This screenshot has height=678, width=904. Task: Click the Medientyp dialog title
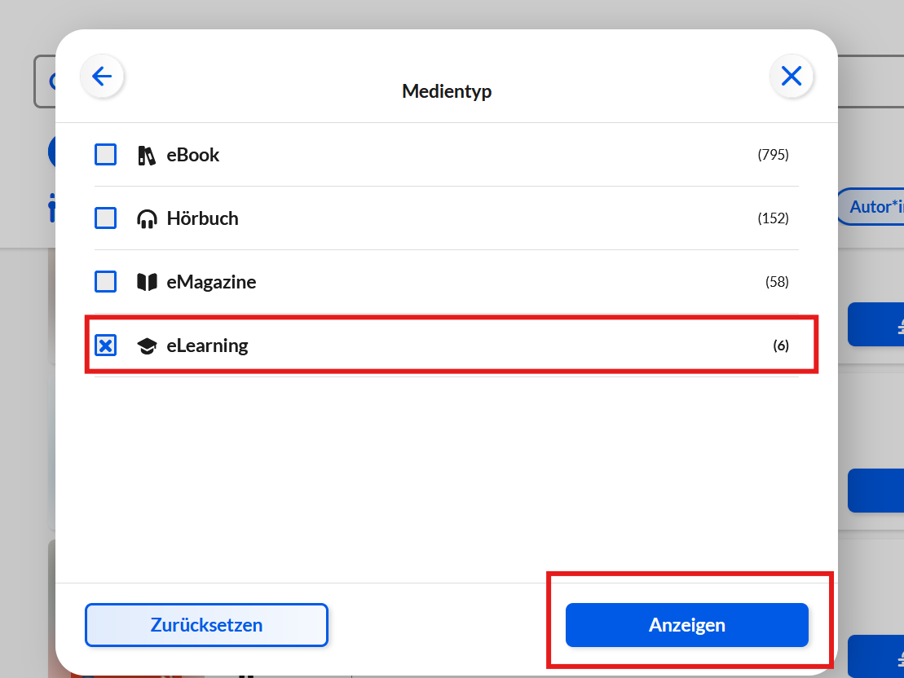[x=447, y=91]
